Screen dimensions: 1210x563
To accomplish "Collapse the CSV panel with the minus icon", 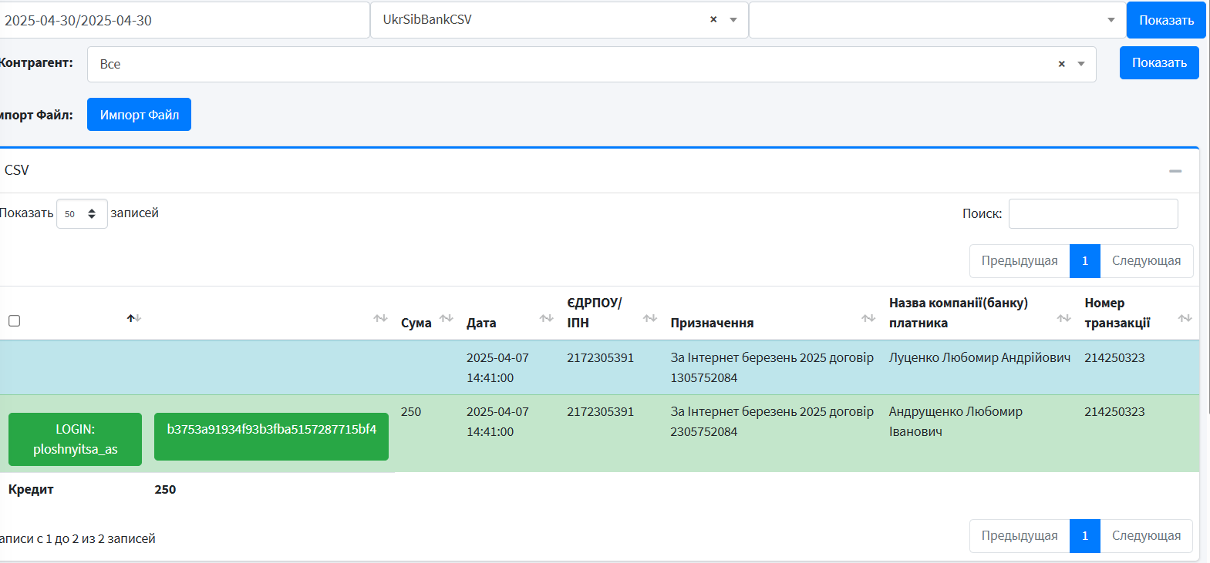I will 1175,170.
